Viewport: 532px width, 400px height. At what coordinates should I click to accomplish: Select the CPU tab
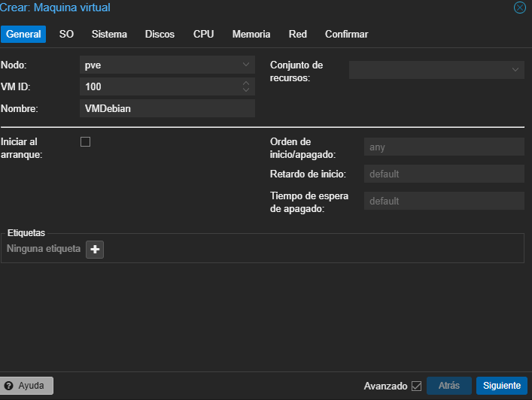203,35
